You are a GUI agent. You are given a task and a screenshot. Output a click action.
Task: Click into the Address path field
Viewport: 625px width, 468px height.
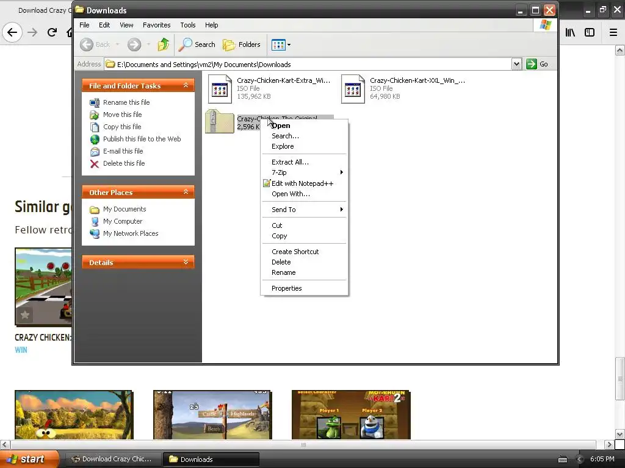(x=308, y=64)
